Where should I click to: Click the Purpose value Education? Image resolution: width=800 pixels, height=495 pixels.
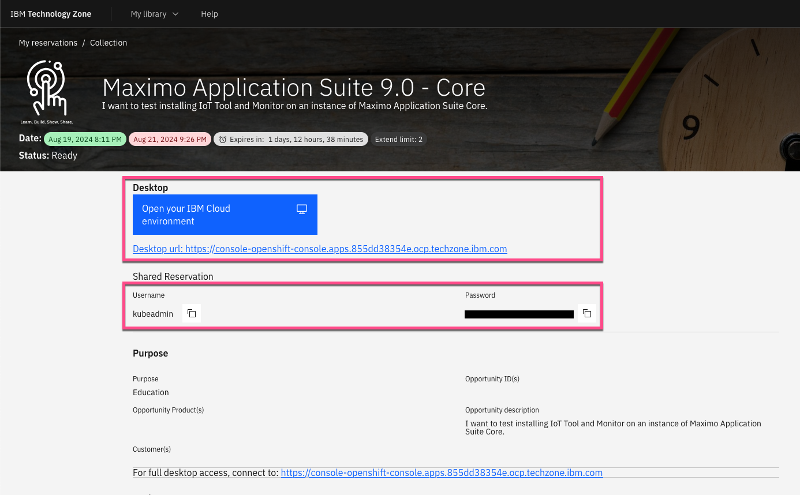pos(151,392)
